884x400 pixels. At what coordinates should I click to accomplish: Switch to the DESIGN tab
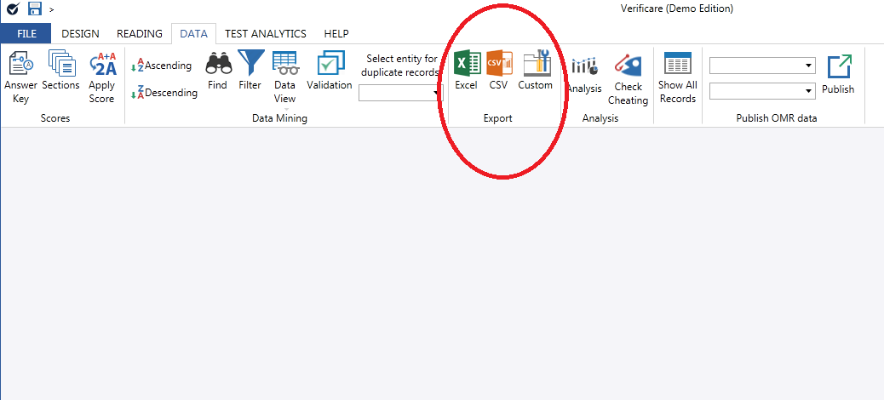click(x=81, y=34)
